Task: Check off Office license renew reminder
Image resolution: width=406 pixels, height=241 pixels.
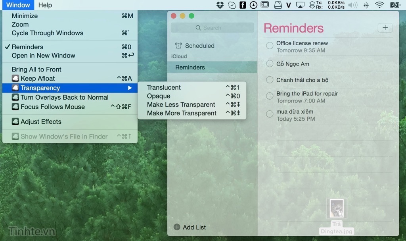Action: (x=270, y=46)
